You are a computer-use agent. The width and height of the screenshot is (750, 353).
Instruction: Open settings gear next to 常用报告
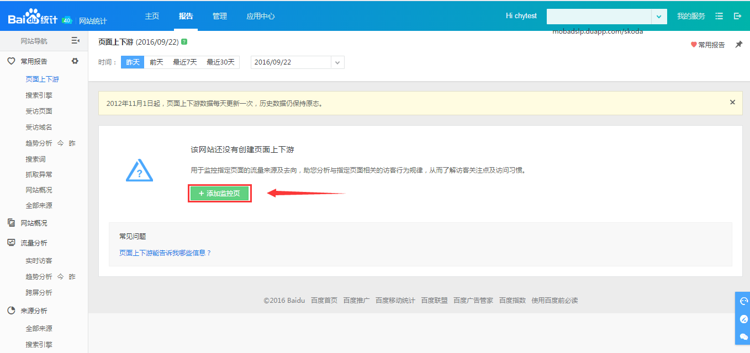(75, 61)
